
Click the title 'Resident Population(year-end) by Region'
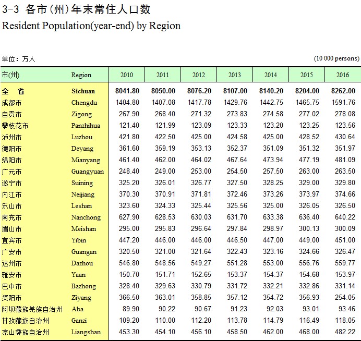point(91,26)
